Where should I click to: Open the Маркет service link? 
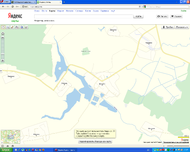61,11
